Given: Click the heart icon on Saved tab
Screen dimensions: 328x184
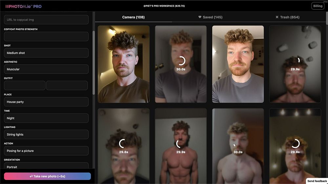Looking at the screenshot, I should 200,17.
